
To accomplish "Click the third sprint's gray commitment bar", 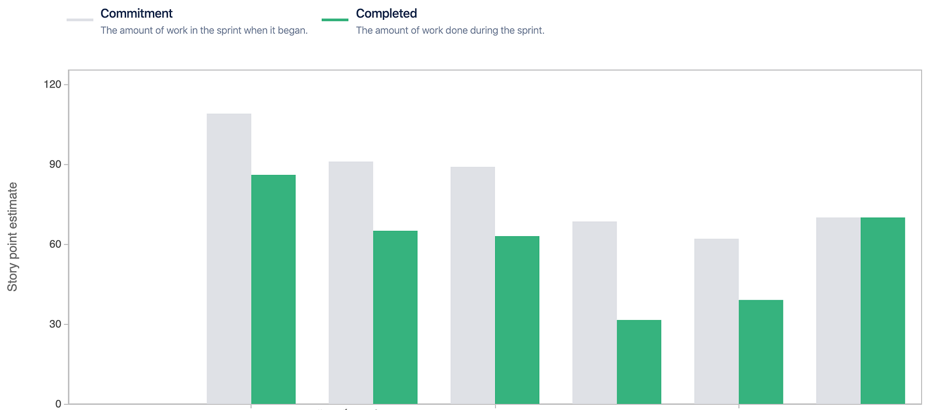I will (x=473, y=285).
